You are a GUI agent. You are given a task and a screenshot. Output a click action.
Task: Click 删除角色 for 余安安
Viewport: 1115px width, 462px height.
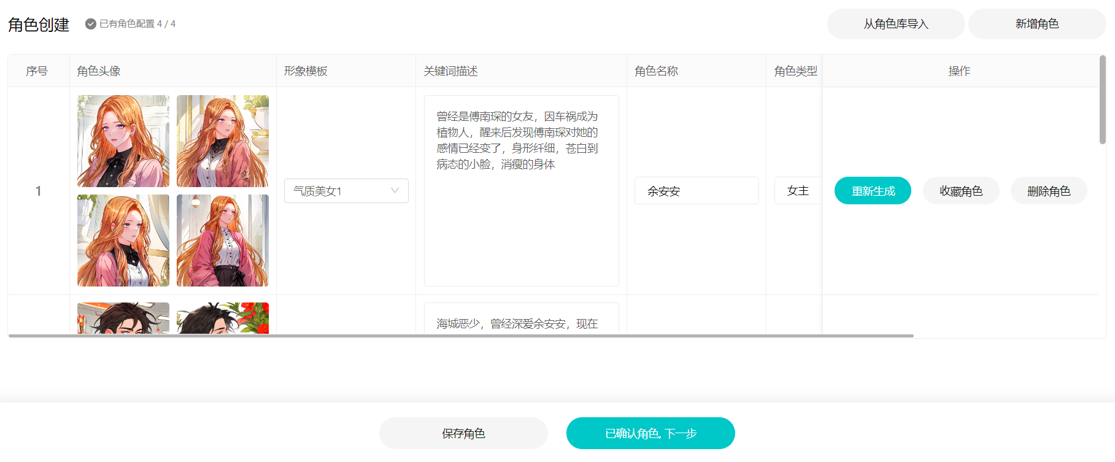[x=1049, y=191]
